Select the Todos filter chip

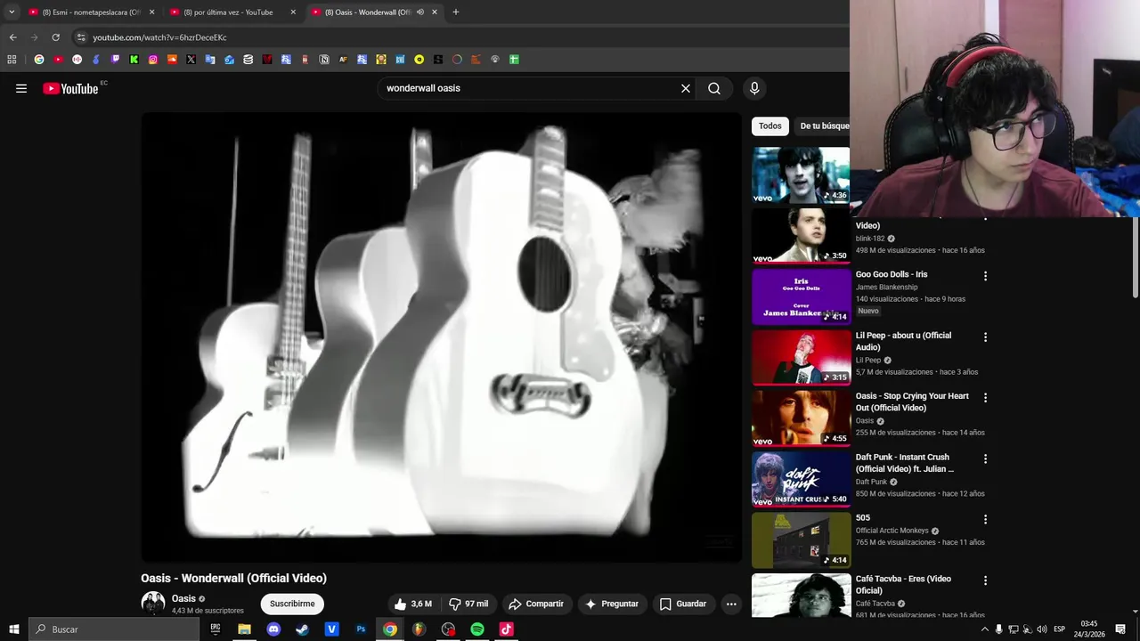coord(770,126)
